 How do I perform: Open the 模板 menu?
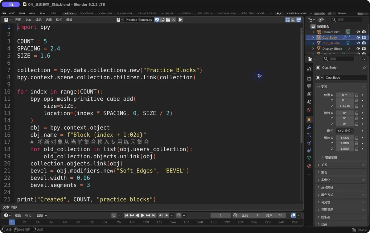pos(69,20)
